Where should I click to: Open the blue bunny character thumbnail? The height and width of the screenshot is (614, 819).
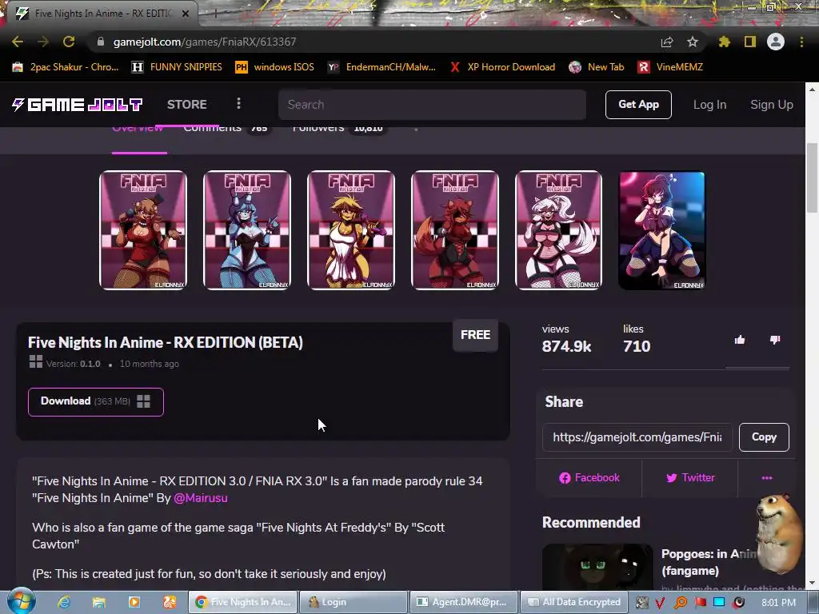pos(247,229)
